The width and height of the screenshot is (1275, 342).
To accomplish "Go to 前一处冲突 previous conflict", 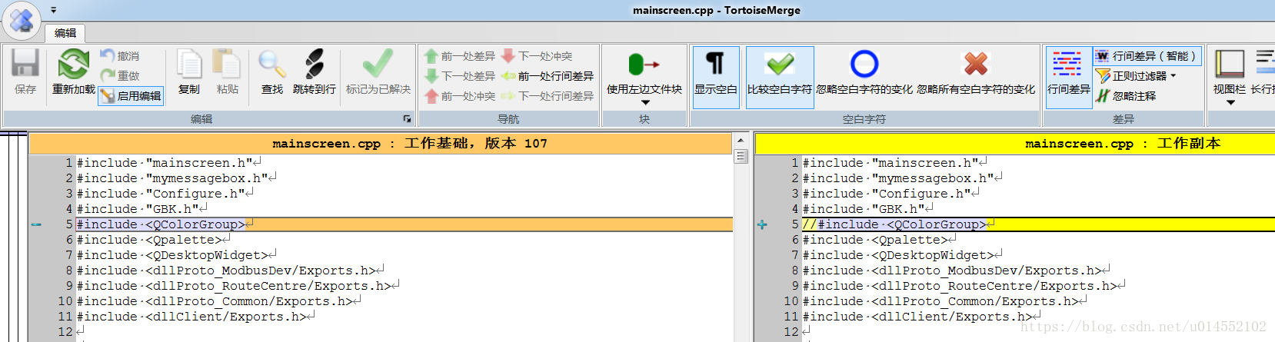I will click(460, 96).
